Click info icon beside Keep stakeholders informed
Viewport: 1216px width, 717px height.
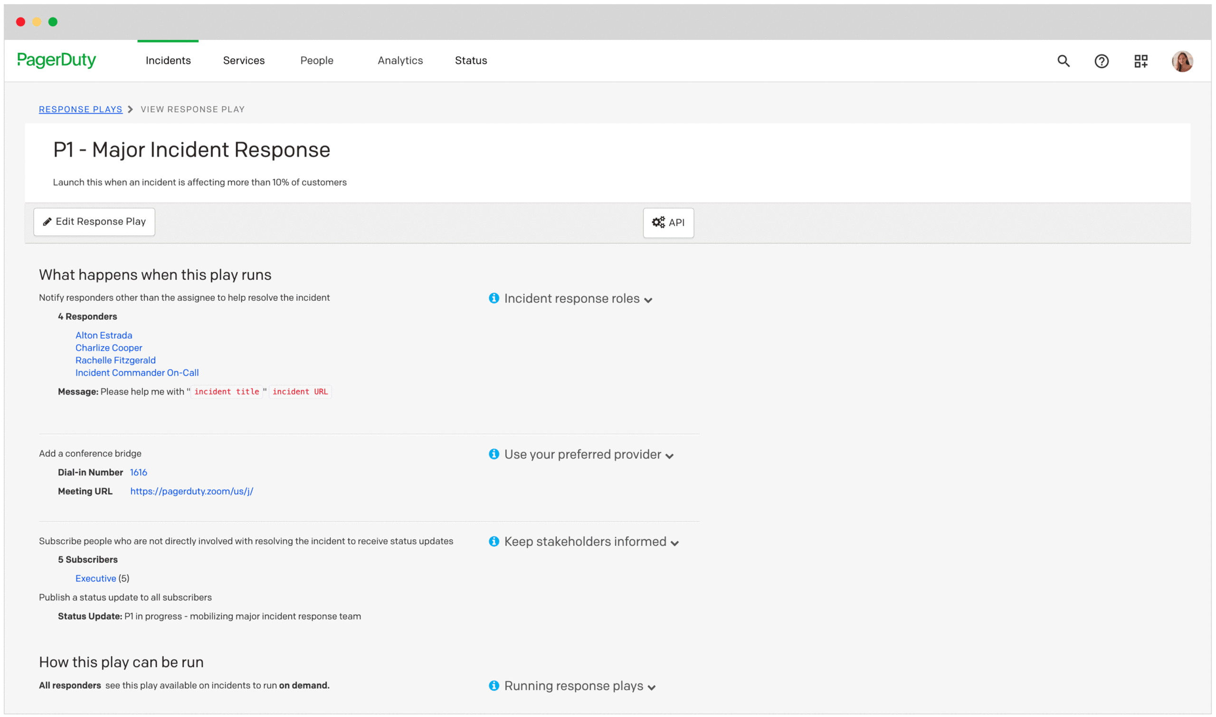coord(494,542)
